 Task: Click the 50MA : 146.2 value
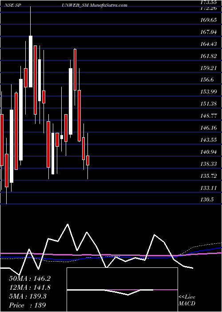pos(30,279)
